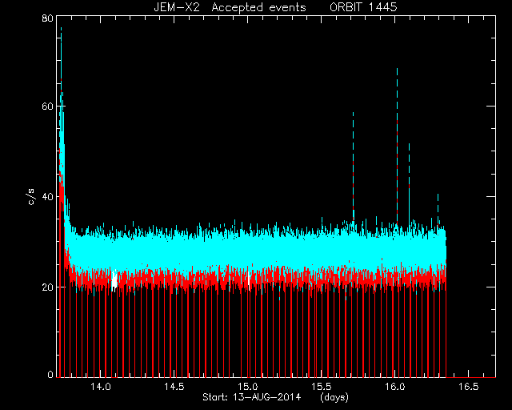Click the (days) axis unit label
This screenshot has width=512, height=410.
point(334,397)
